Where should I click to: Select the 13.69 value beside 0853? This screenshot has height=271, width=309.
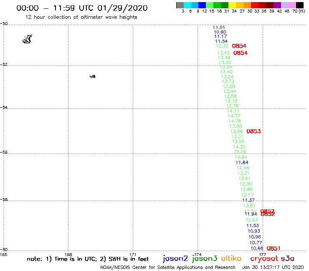pos(236,131)
